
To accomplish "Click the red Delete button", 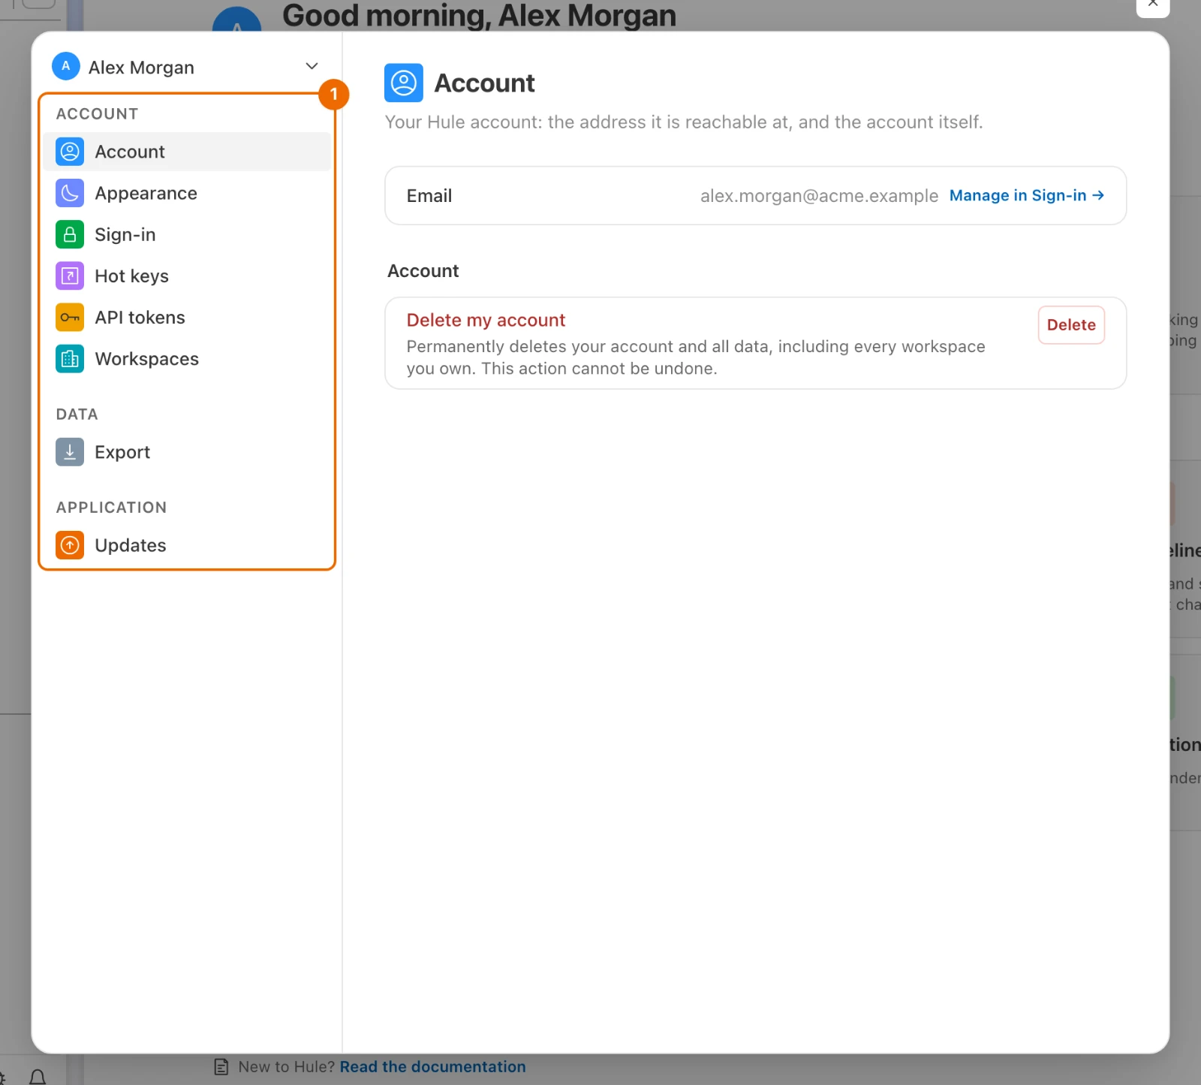I will click(x=1071, y=325).
